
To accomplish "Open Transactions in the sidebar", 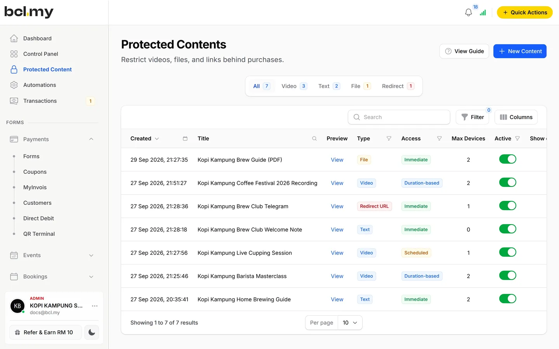I will pyautogui.click(x=40, y=101).
